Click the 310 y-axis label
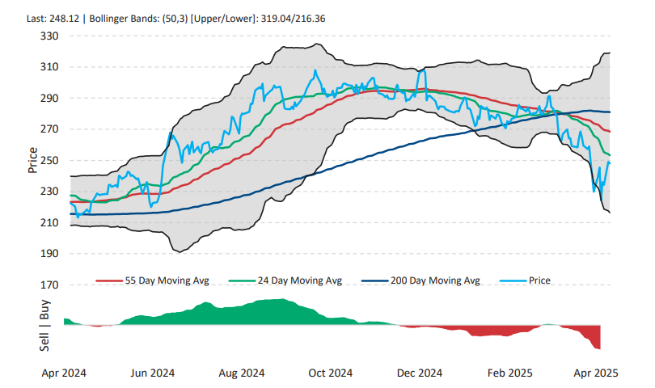 point(49,67)
